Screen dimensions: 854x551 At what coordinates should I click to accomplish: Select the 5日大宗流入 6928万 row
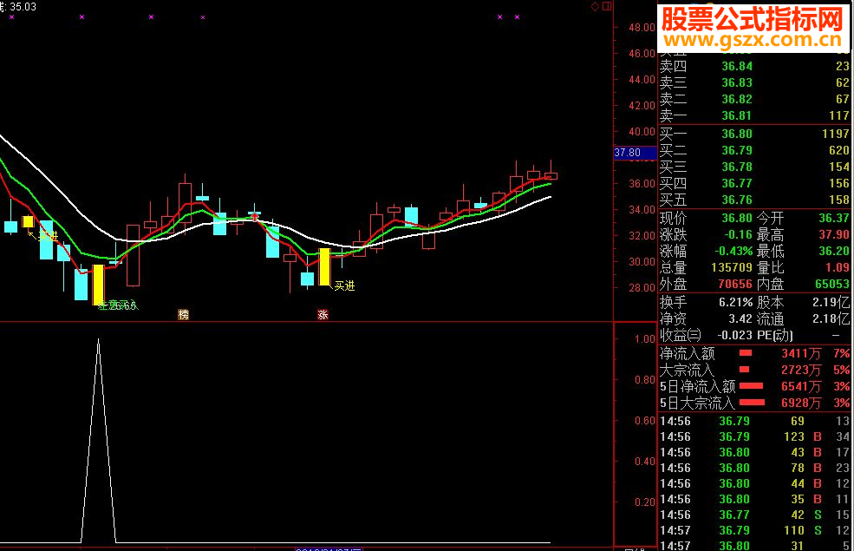(x=754, y=403)
